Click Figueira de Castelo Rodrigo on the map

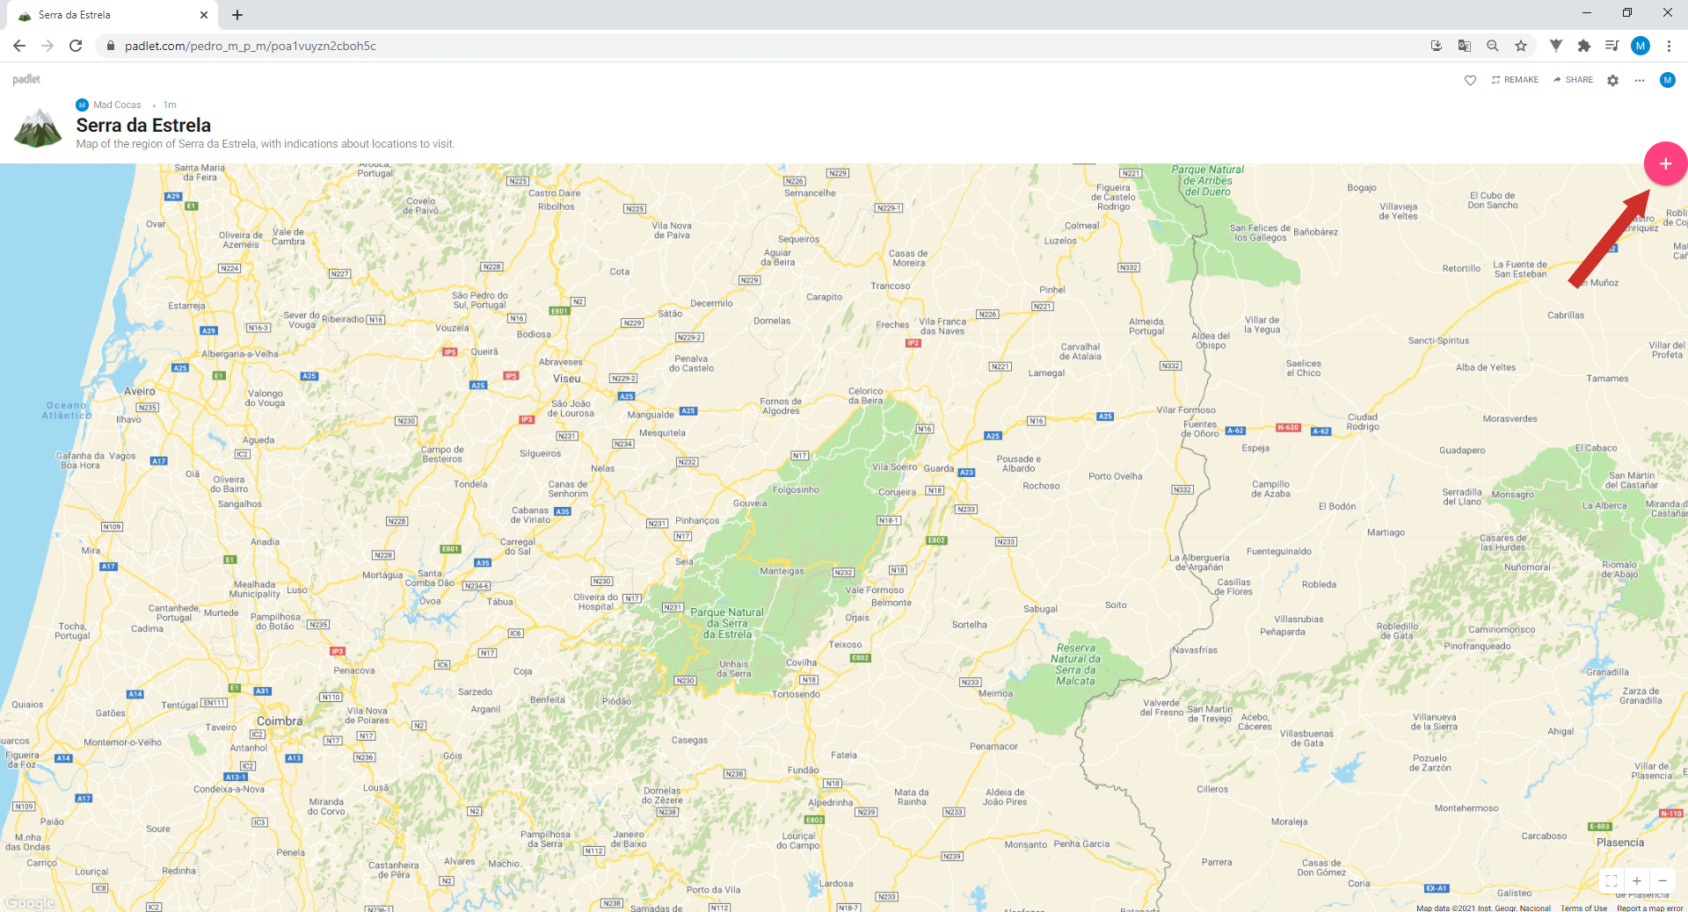point(1114,197)
